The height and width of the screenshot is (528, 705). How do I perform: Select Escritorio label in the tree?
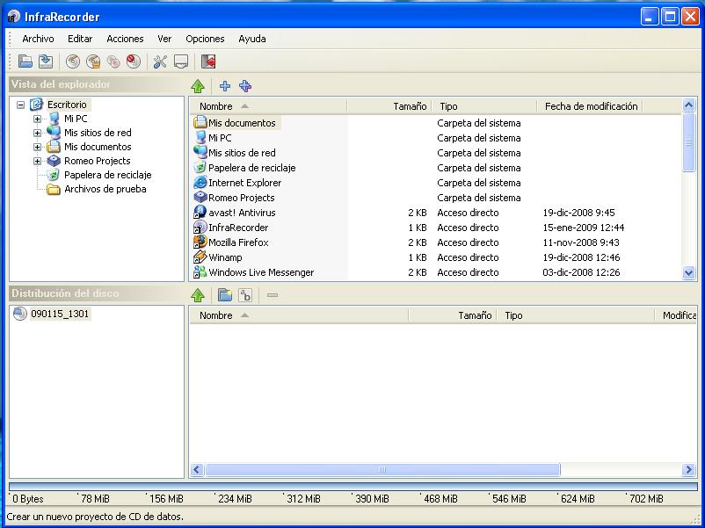click(x=67, y=105)
